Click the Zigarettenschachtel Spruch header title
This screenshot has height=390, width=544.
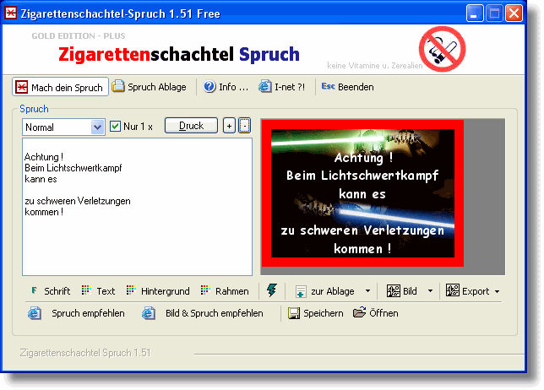[179, 54]
